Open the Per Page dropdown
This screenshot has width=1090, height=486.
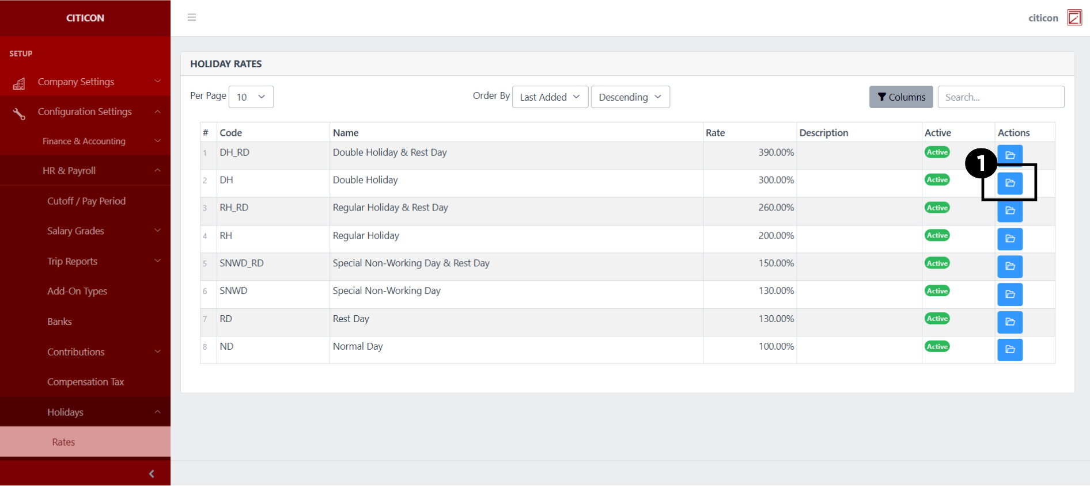coord(251,97)
